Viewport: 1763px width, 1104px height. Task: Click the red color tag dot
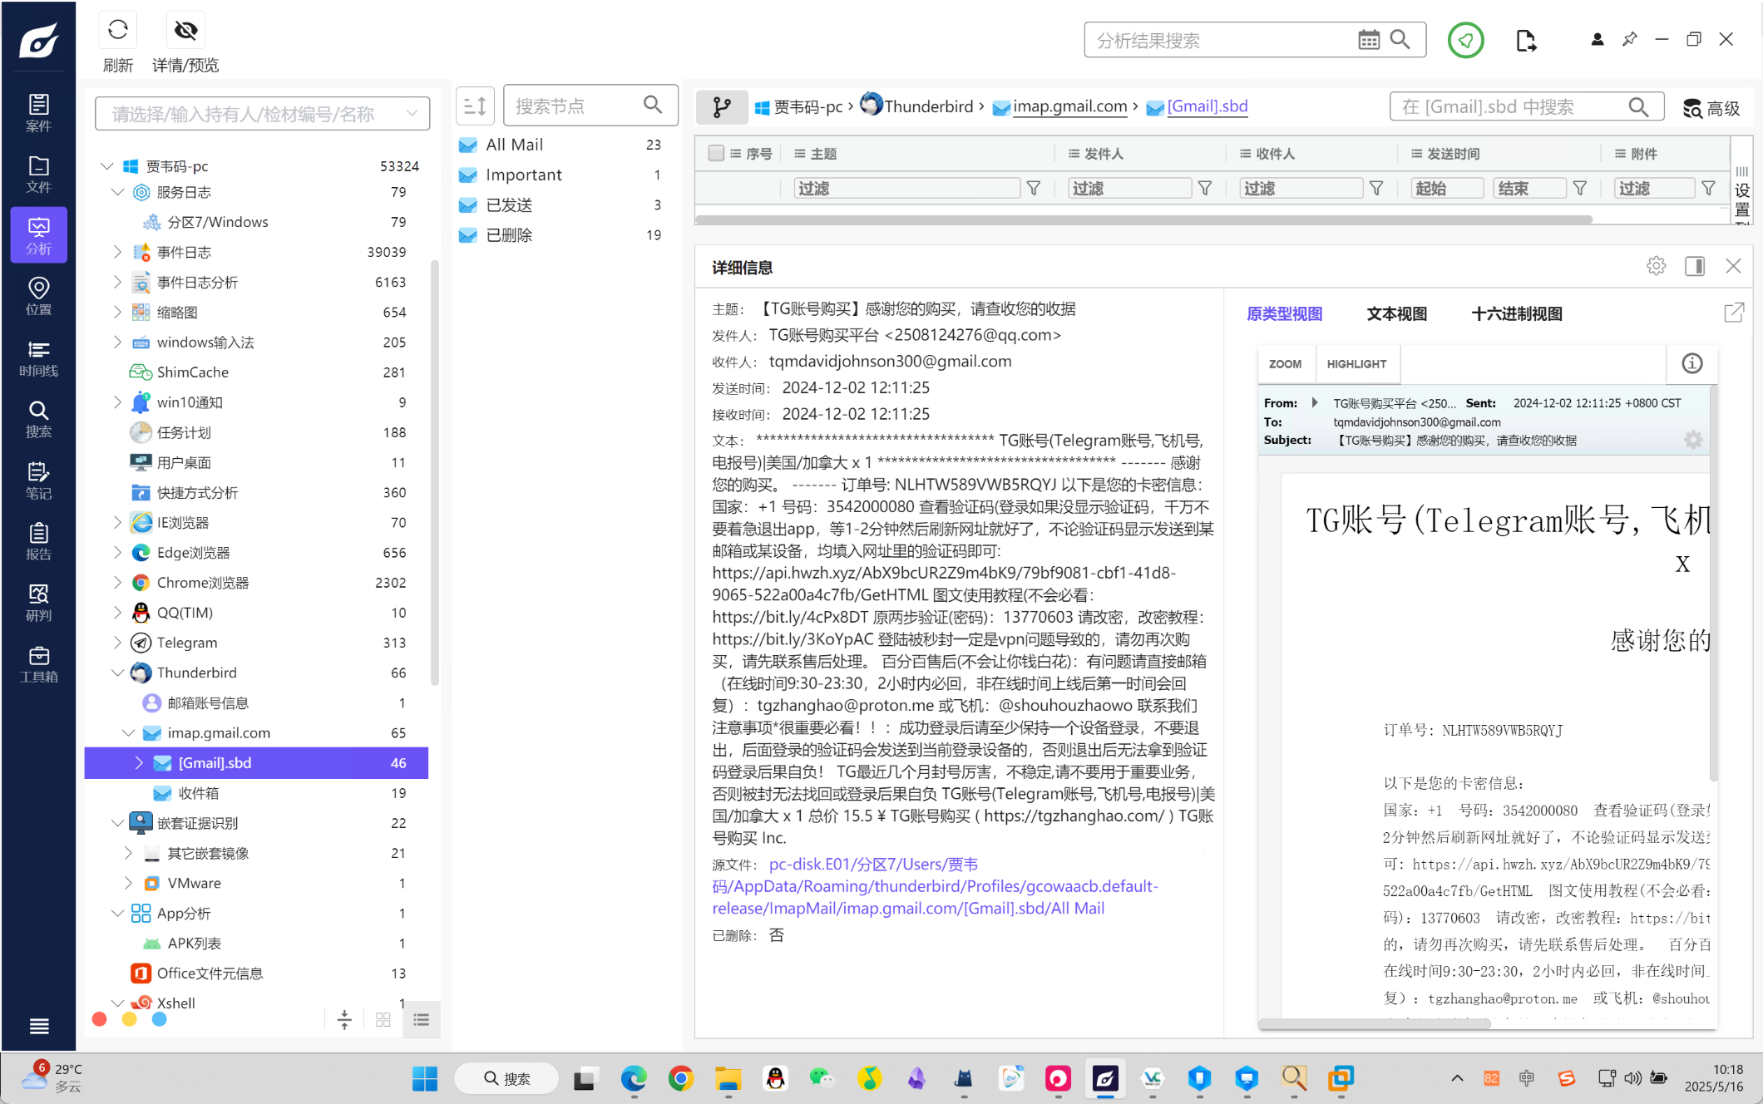click(100, 1020)
